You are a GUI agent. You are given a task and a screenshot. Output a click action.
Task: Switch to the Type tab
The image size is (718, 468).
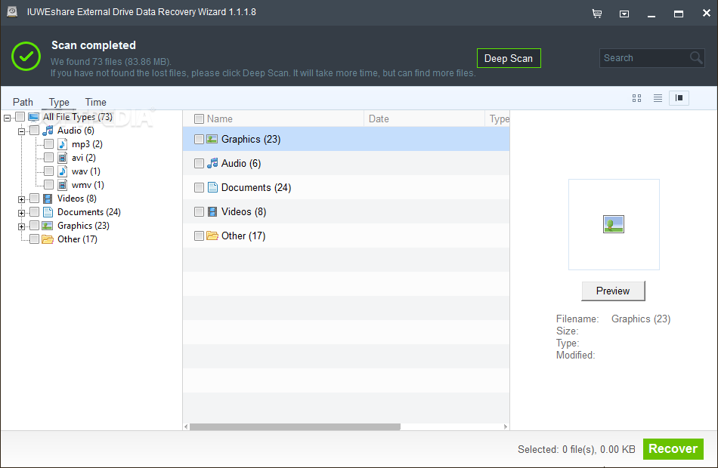tap(59, 102)
